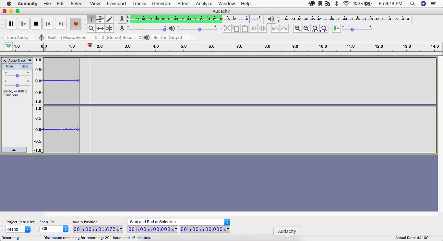The height and width of the screenshot is (241, 443).
Task: Open the Effect menu
Action: coord(184,4)
